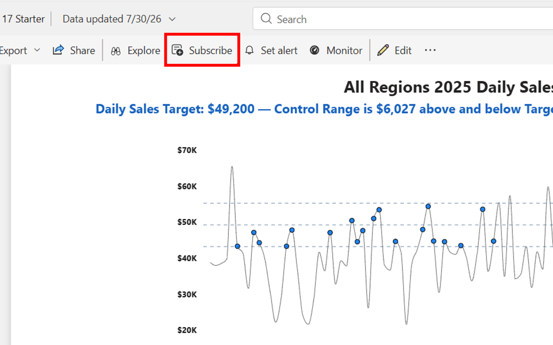Click the Daily Sales Target subtitle

324,109
